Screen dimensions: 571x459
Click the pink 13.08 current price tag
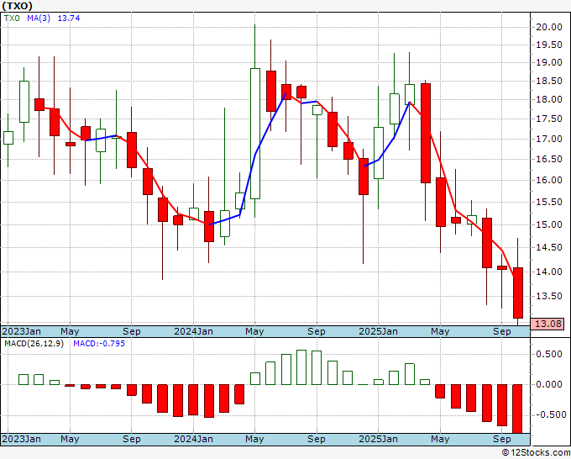pos(547,324)
